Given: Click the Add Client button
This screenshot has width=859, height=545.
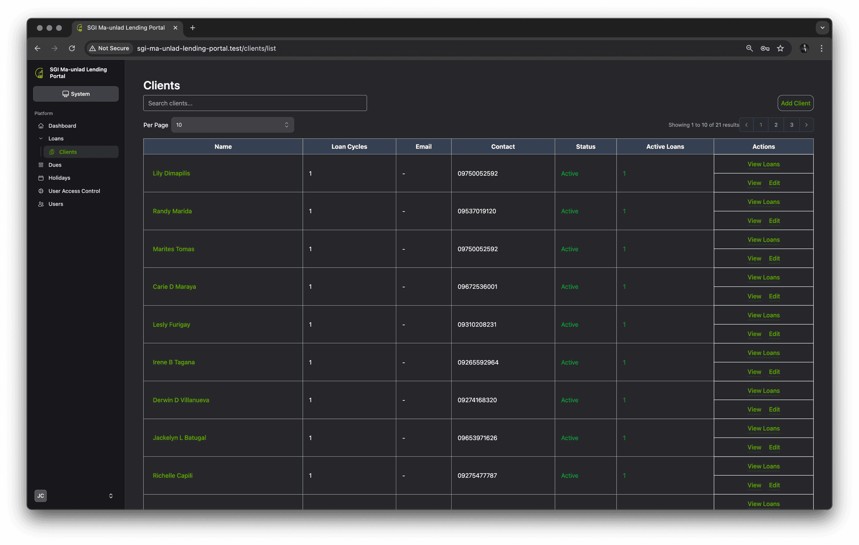Looking at the screenshot, I should coord(795,103).
